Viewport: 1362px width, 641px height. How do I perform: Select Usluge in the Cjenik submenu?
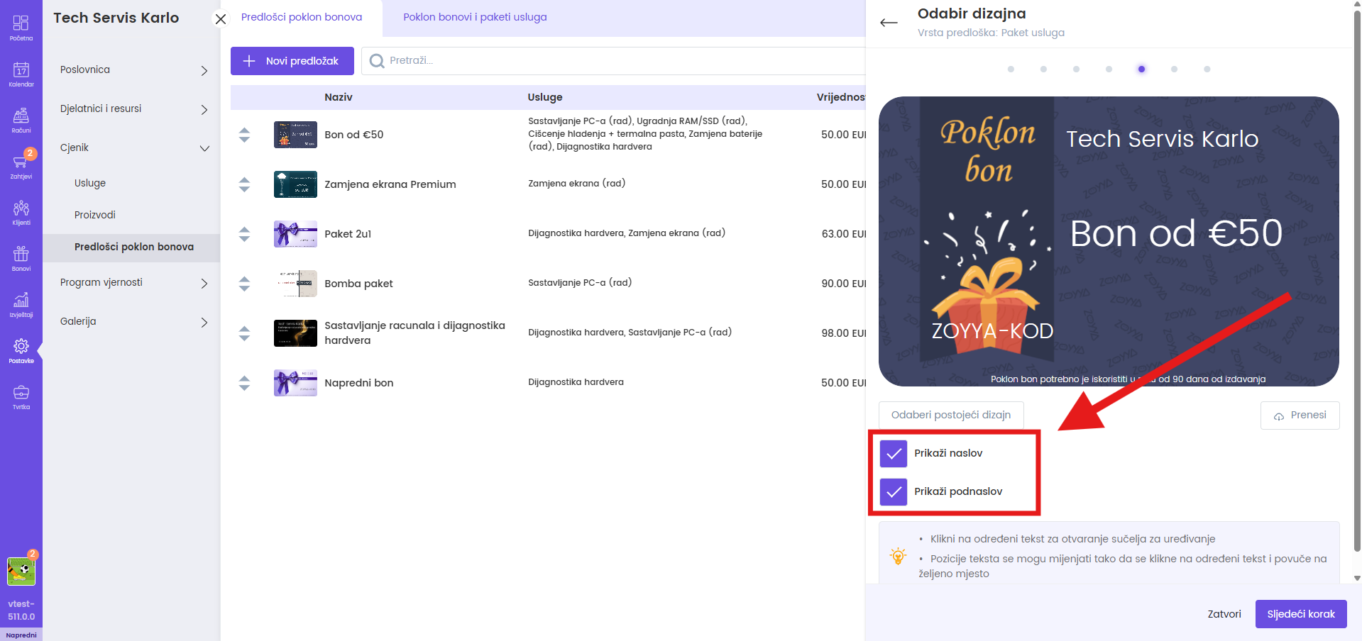pos(90,183)
